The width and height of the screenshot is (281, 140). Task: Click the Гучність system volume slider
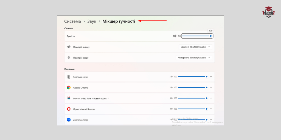point(197,36)
